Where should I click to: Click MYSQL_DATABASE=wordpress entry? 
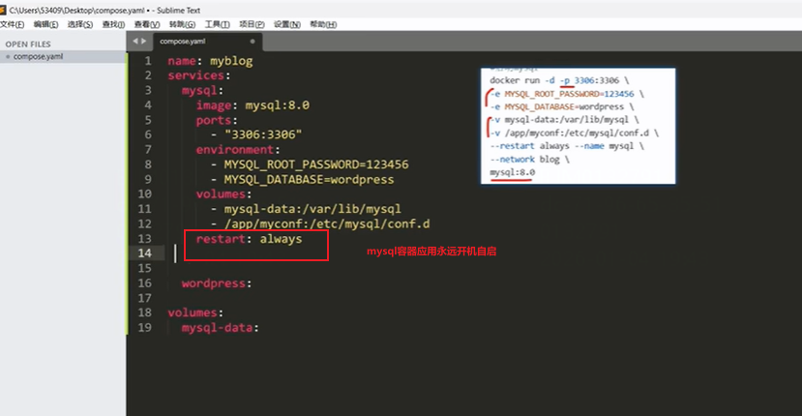[309, 180]
